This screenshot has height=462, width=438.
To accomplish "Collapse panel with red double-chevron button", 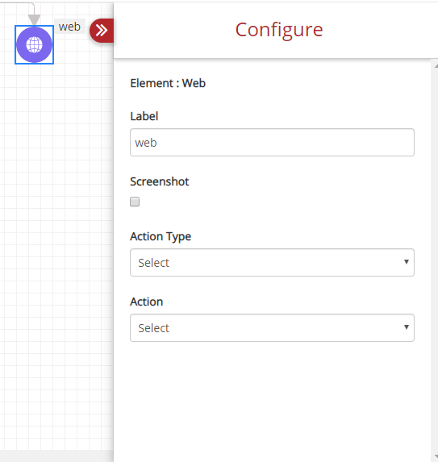I will [x=102, y=31].
